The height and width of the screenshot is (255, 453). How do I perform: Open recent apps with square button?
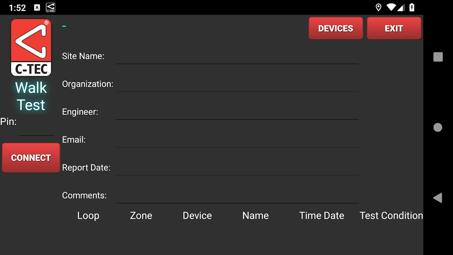(x=438, y=57)
